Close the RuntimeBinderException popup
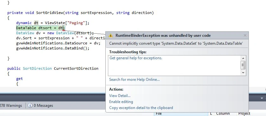The width and height of the screenshot is (266, 116). tap(245, 35)
